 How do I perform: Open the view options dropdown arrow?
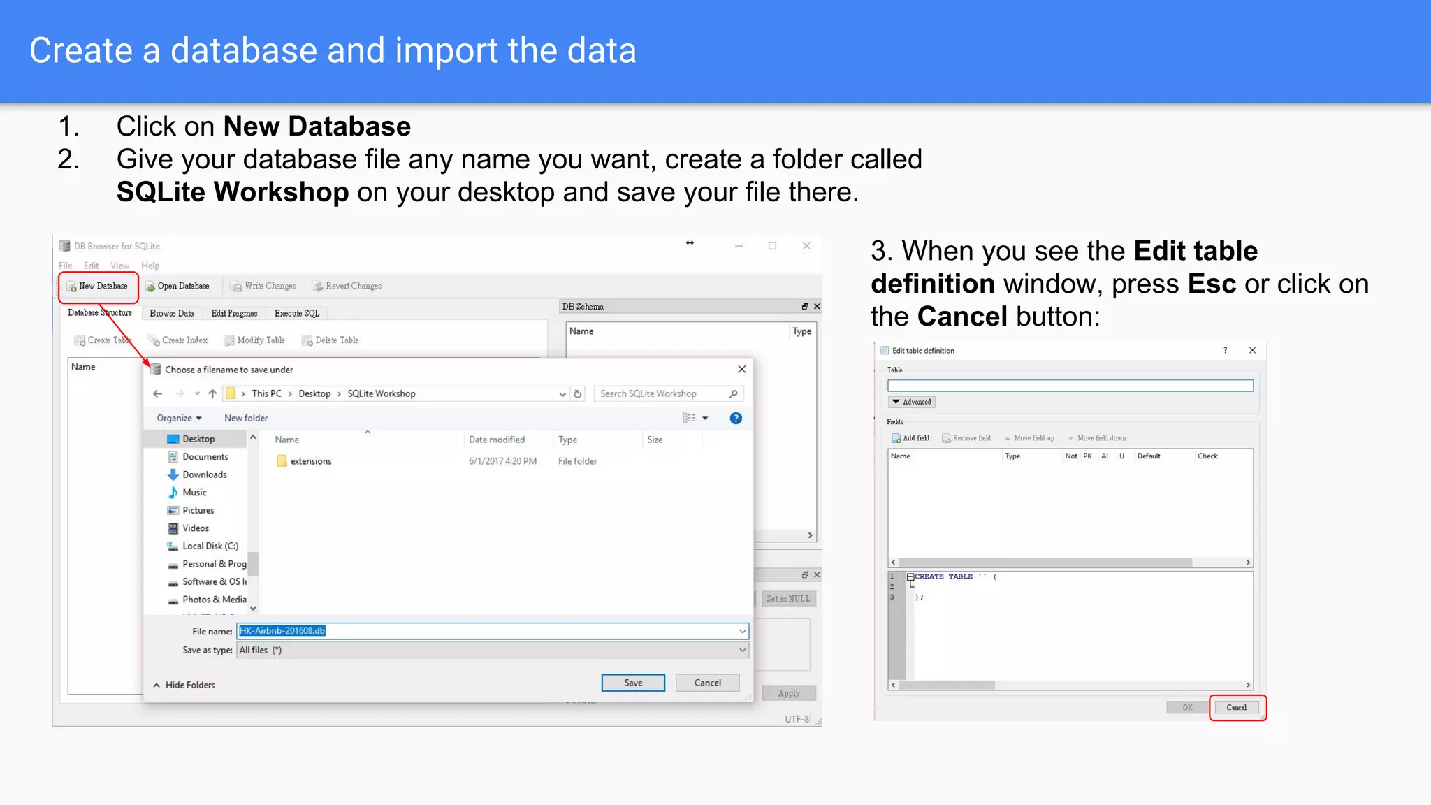click(x=705, y=418)
